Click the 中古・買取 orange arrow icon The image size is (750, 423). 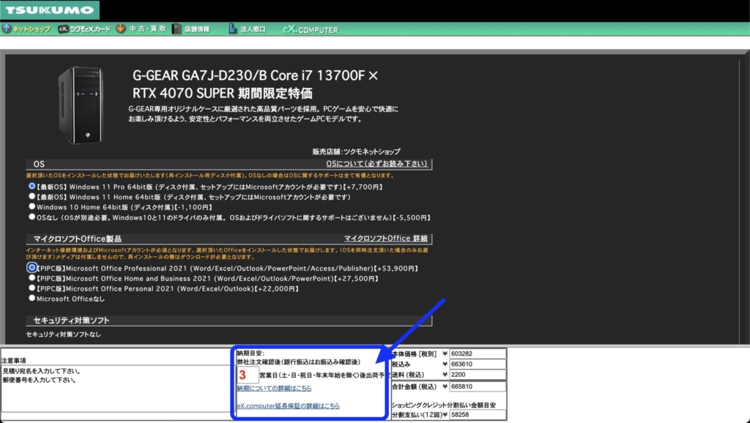pos(120,29)
